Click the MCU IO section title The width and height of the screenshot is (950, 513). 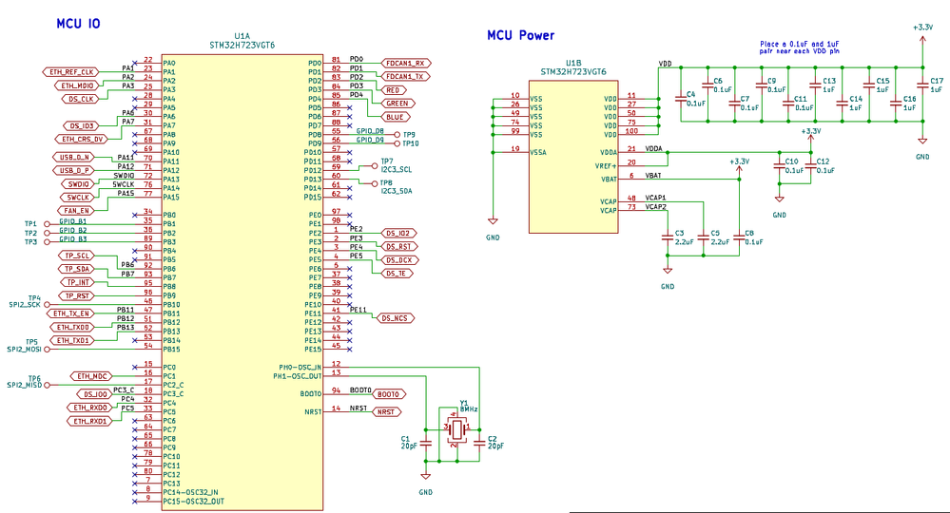click(x=78, y=24)
